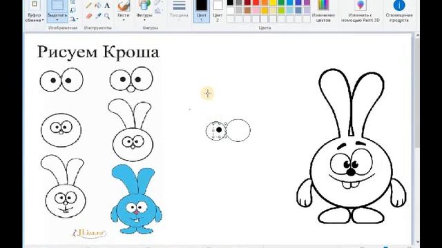Select the Fill with color bucket tool
This screenshot has width=442, height=248.
point(98,6)
